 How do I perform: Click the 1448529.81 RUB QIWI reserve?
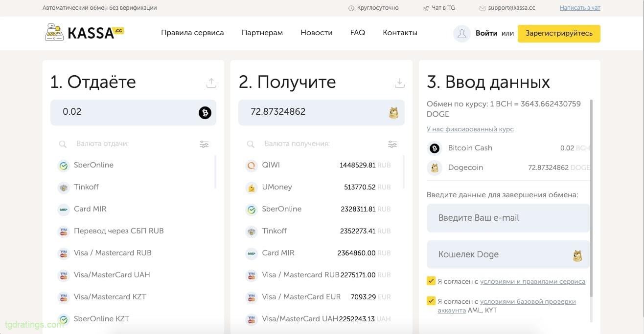pyautogui.click(x=365, y=165)
